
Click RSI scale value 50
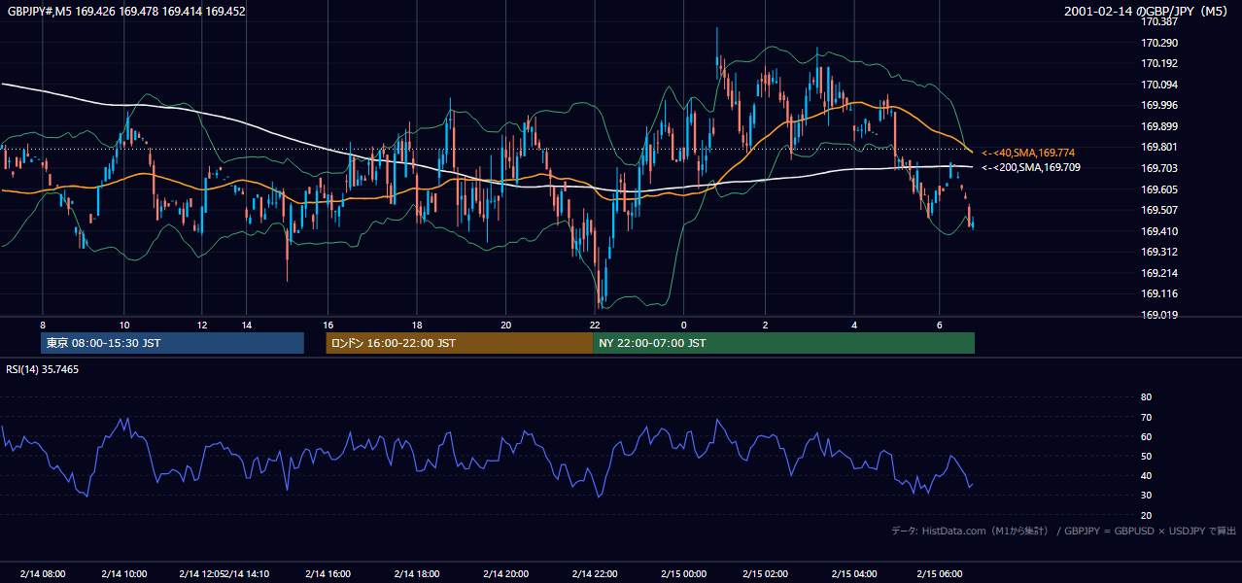[1146, 456]
